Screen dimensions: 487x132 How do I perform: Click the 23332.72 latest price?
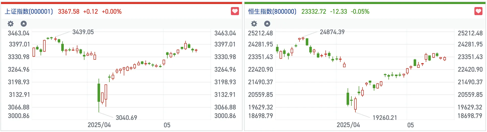click(x=314, y=12)
